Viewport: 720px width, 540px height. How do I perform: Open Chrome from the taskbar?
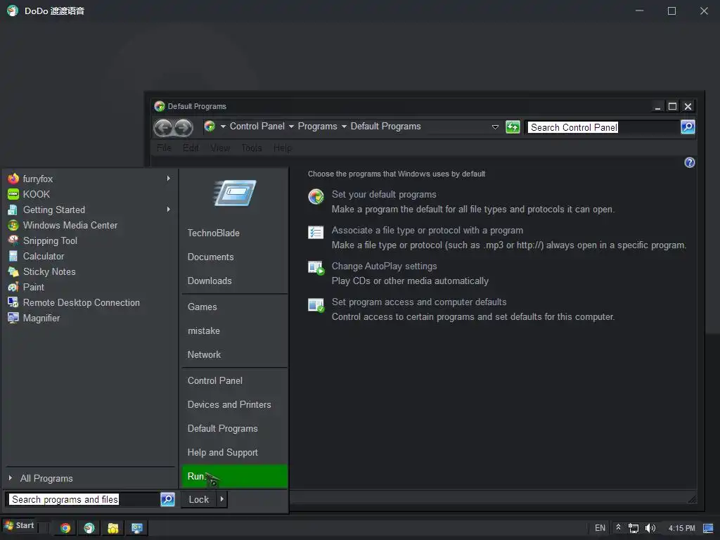pyautogui.click(x=65, y=528)
